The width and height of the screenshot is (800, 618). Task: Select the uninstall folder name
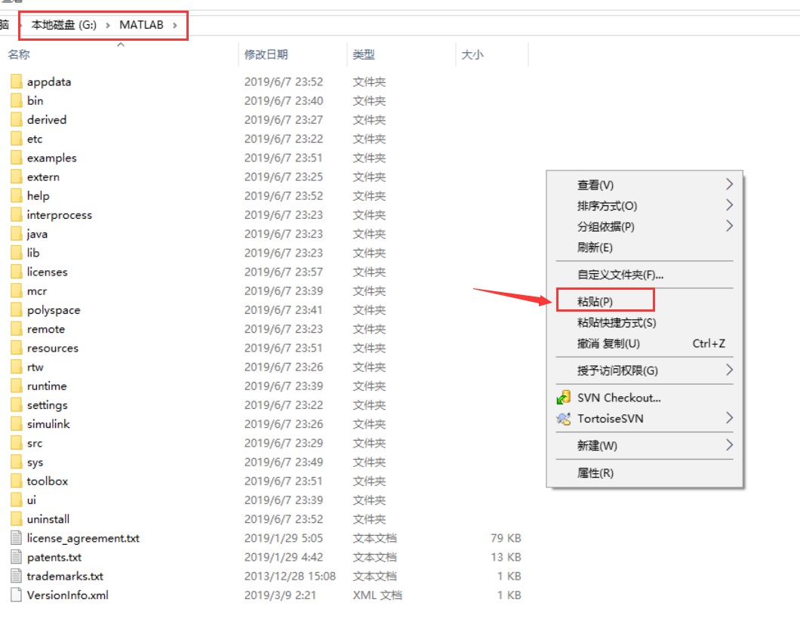pyautogui.click(x=48, y=519)
